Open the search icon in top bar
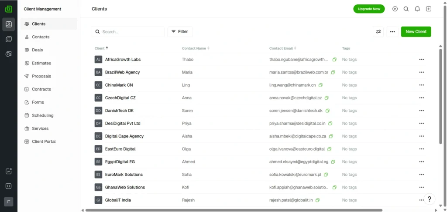This screenshot has width=447, height=212. point(406,9)
